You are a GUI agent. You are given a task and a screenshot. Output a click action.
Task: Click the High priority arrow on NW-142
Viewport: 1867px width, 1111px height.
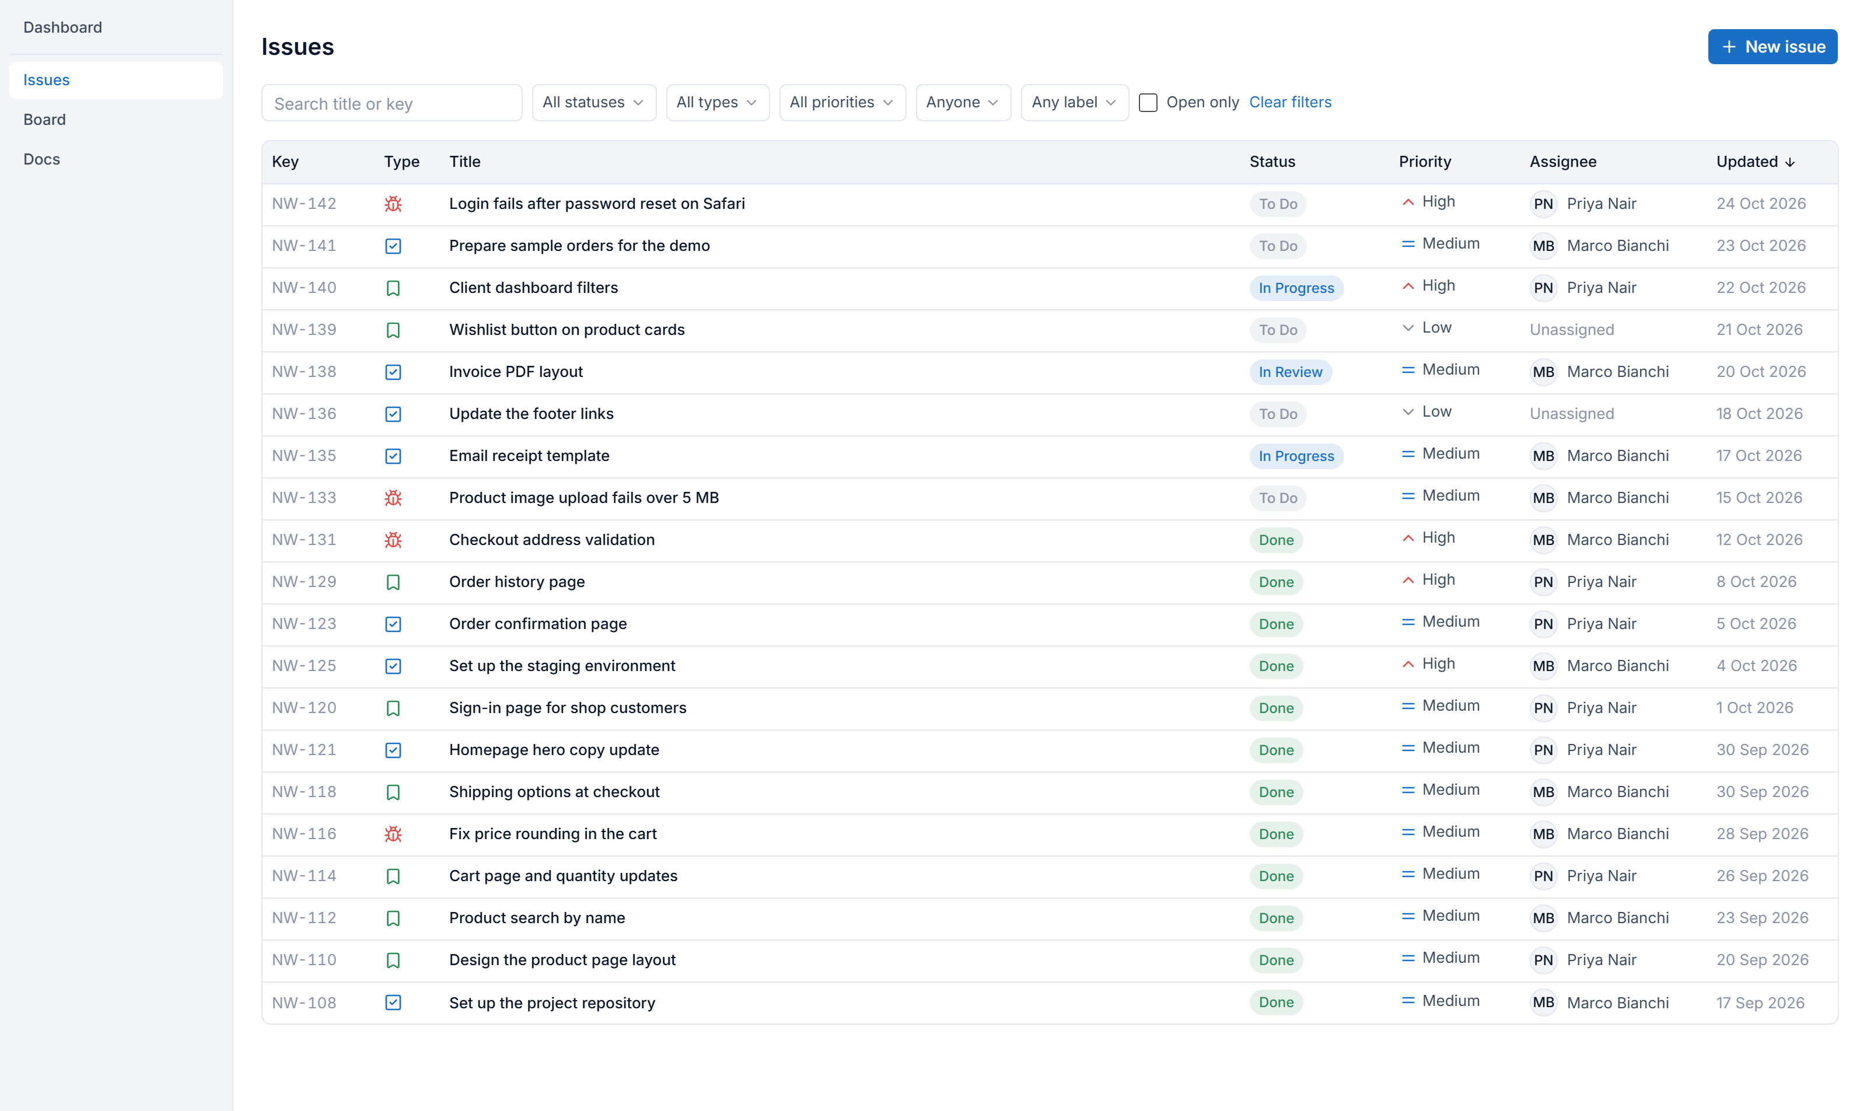pos(1408,202)
